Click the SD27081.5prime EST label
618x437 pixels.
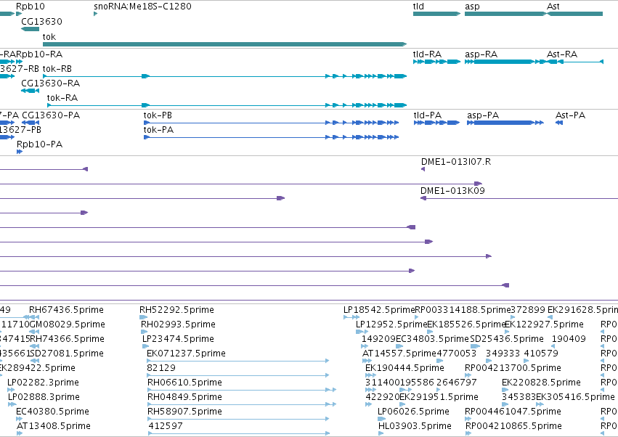pyautogui.click(x=67, y=353)
